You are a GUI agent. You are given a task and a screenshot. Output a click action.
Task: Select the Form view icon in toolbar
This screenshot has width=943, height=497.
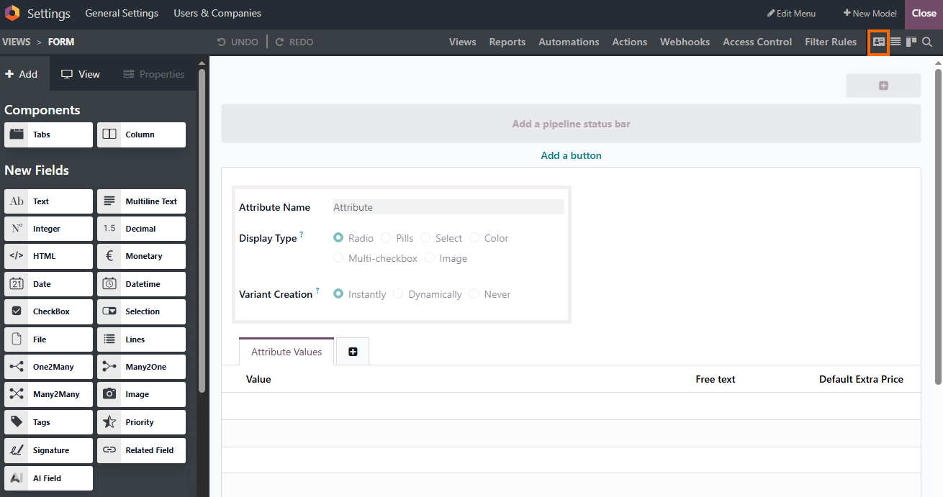[x=879, y=42]
